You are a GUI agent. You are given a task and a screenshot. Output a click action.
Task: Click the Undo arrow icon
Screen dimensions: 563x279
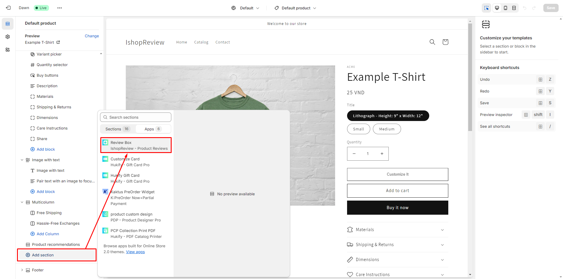tap(525, 8)
